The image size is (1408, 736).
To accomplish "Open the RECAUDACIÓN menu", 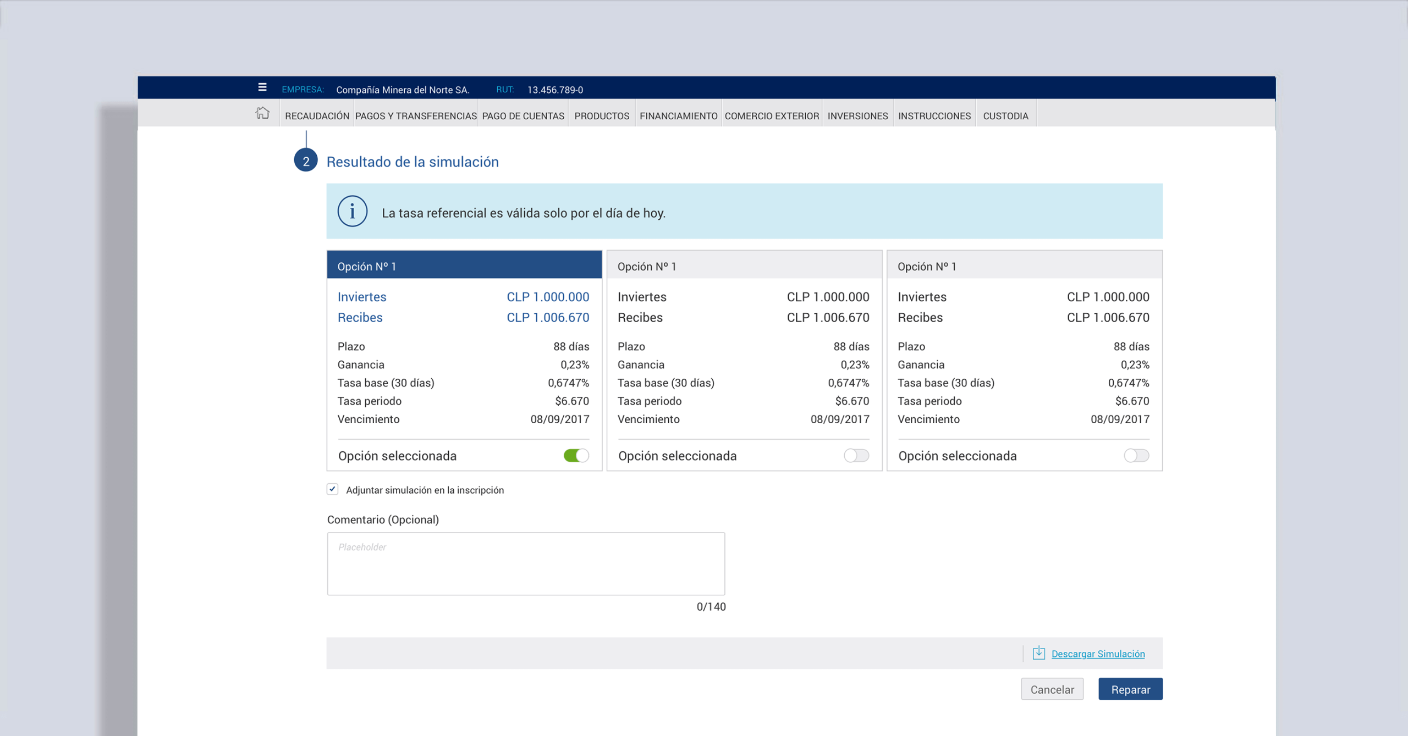I will tap(317, 116).
